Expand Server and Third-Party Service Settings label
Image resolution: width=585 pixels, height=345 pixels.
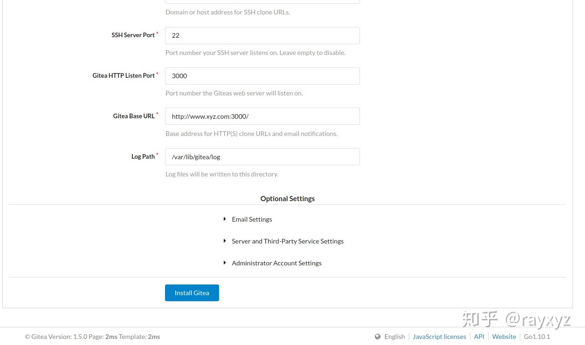click(x=288, y=241)
